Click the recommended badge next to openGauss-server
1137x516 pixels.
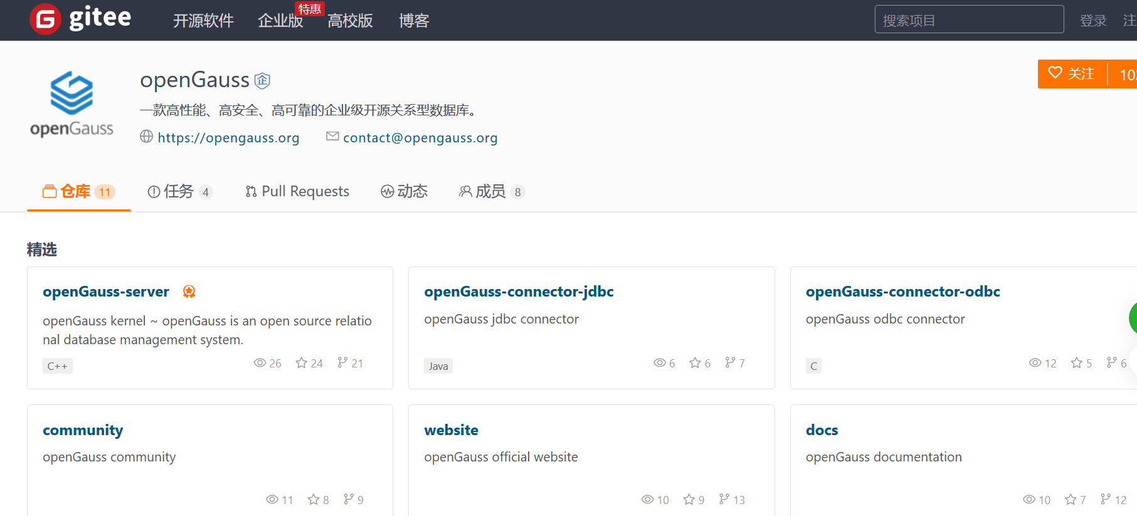point(189,292)
